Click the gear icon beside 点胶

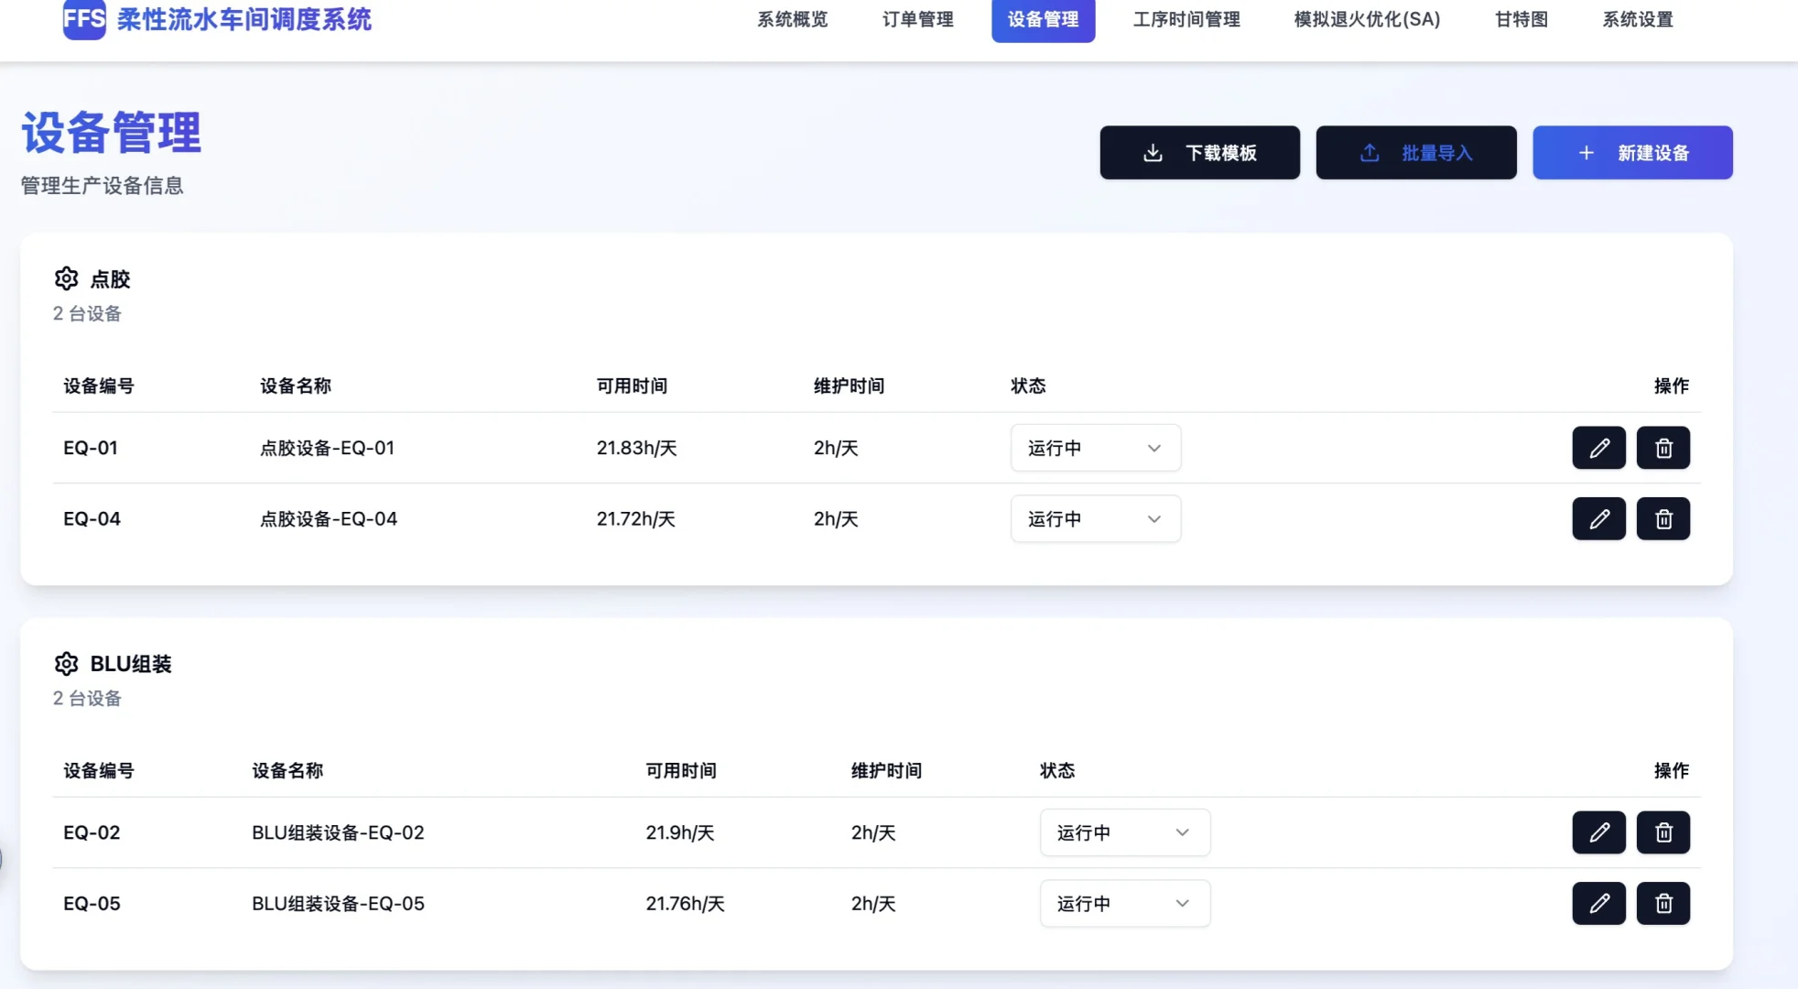66,278
